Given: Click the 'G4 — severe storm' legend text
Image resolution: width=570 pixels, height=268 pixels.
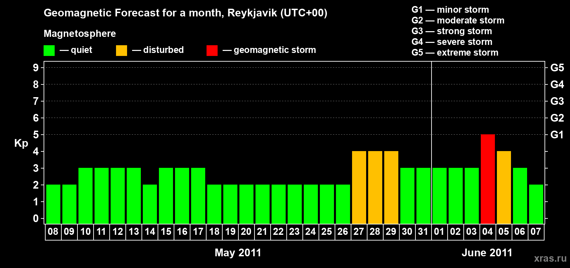Looking at the screenshot, I should [452, 42].
